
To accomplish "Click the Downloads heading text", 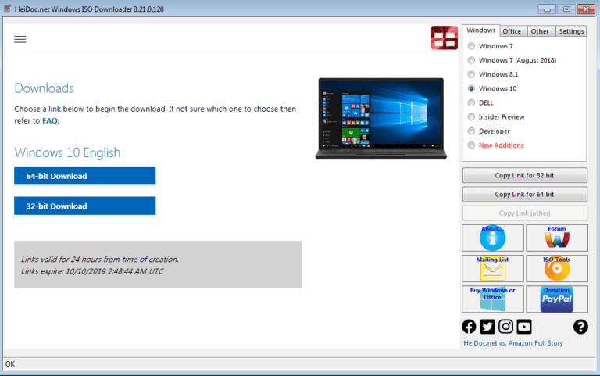I will [x=44, y=88].
